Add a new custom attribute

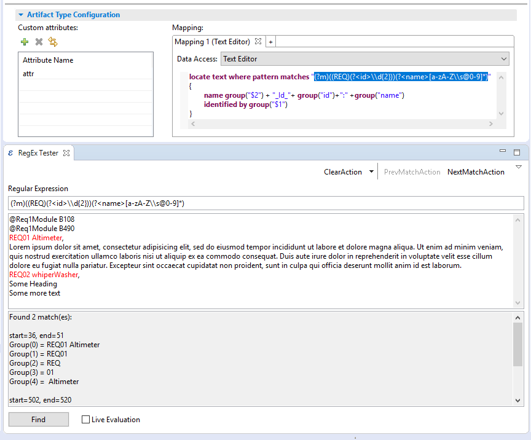coord(25,42)
